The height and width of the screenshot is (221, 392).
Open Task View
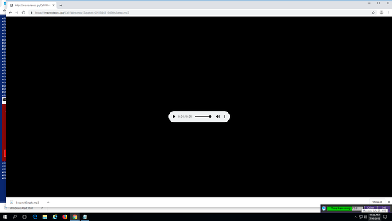pos(24,217)
